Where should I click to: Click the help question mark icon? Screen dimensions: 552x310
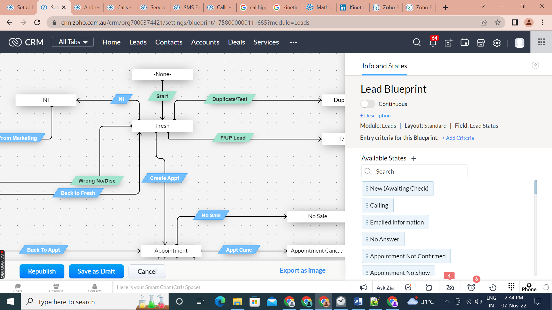coord(535,65)
